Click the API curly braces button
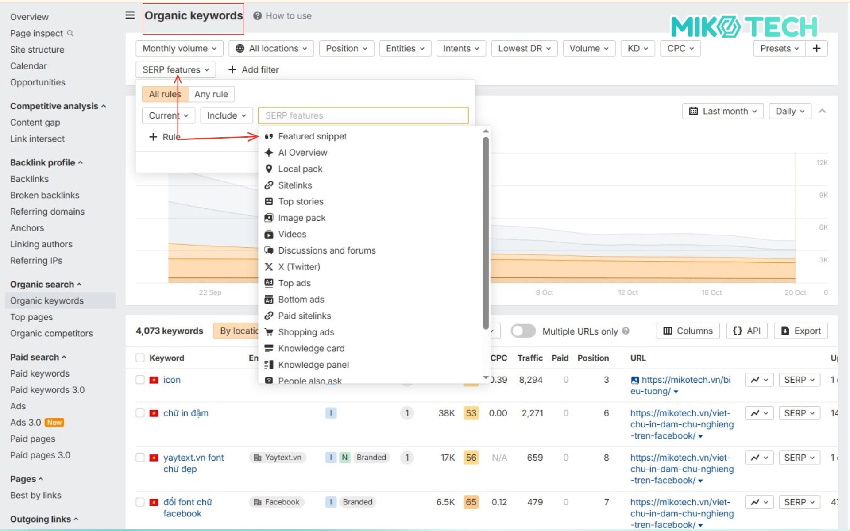 [x=746, y=331]
